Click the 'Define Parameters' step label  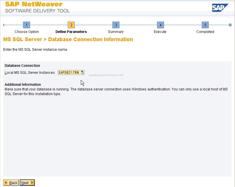(x=71, y=32)
